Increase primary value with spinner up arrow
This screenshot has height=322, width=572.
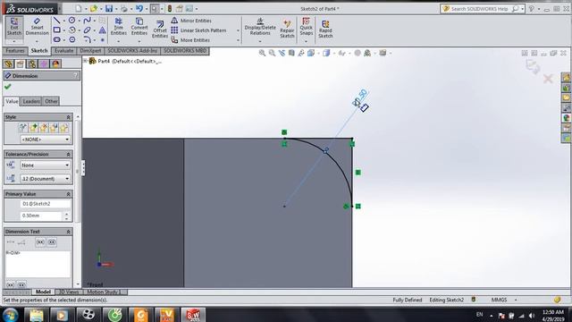[x=66, y=214]
